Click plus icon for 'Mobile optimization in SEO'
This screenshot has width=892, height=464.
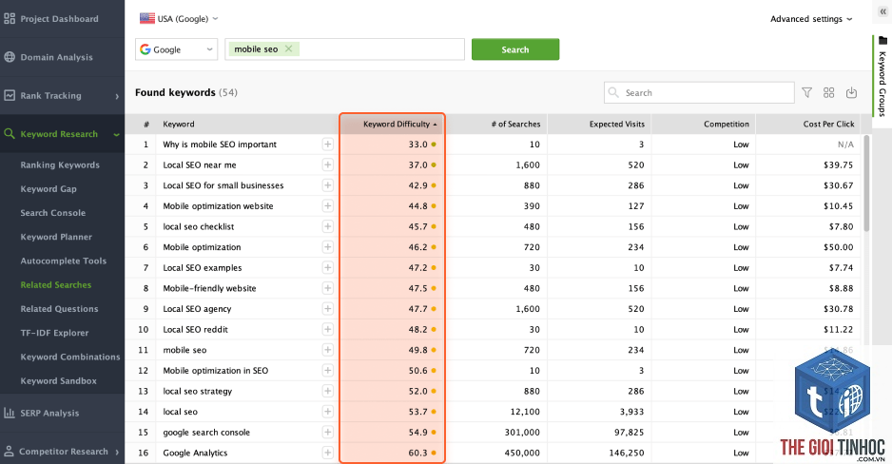[x=328, y=370]
